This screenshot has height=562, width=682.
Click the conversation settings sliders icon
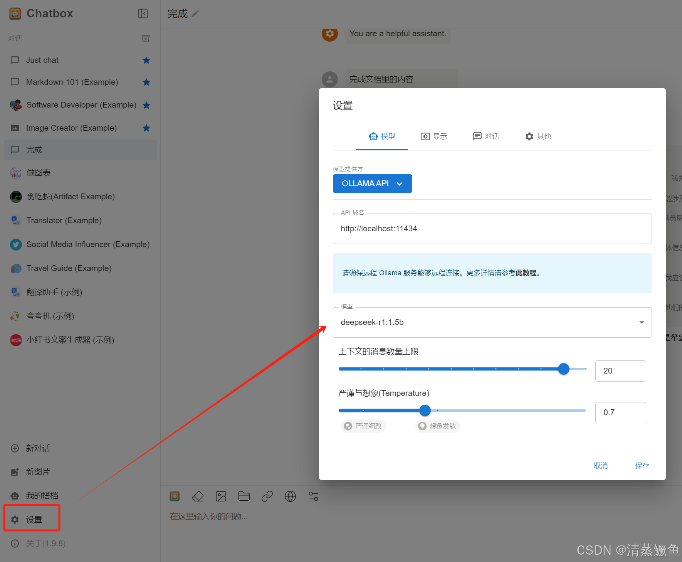point(314,496)
